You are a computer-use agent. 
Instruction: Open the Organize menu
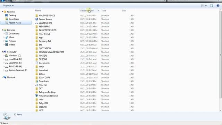click(8, 6)
